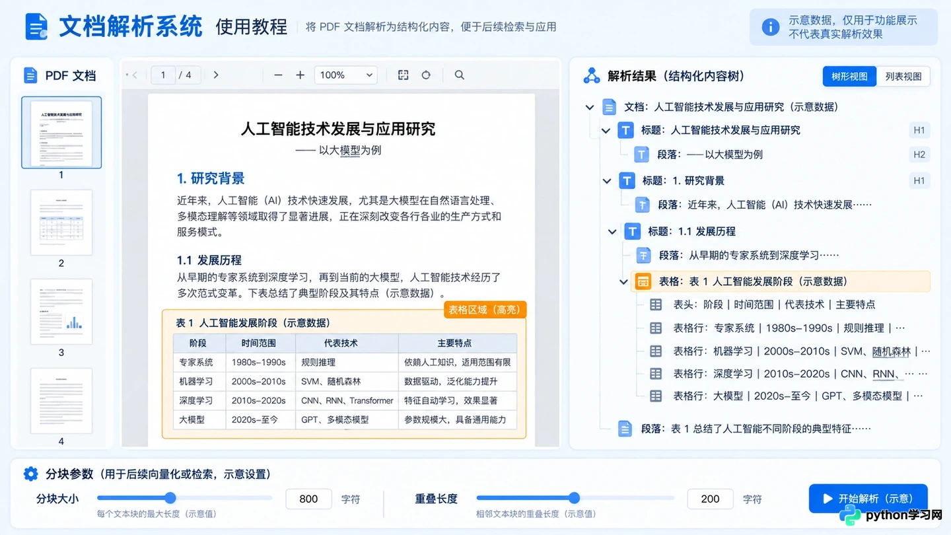The height and width of the screenshot is (535, 951).
Task: Adjust the 分块大小 slider handle
Action: click(170, 498)
